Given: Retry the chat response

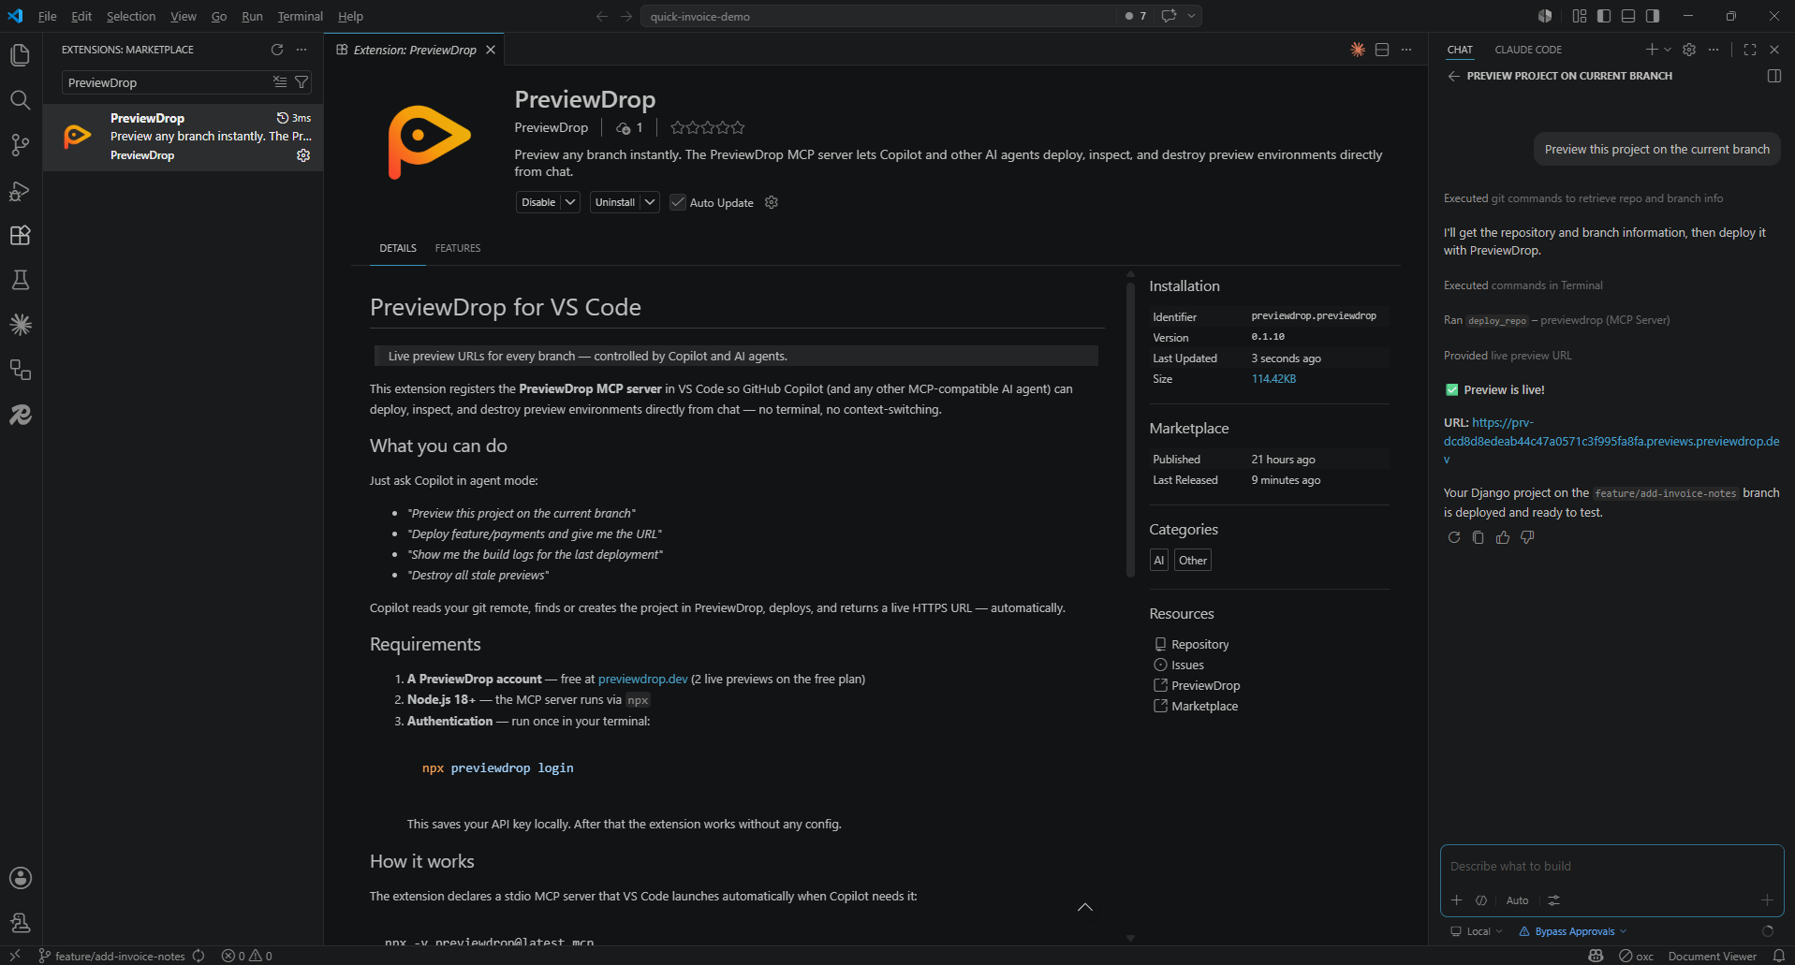Looking at the screenshot, I should (1454, 537).
